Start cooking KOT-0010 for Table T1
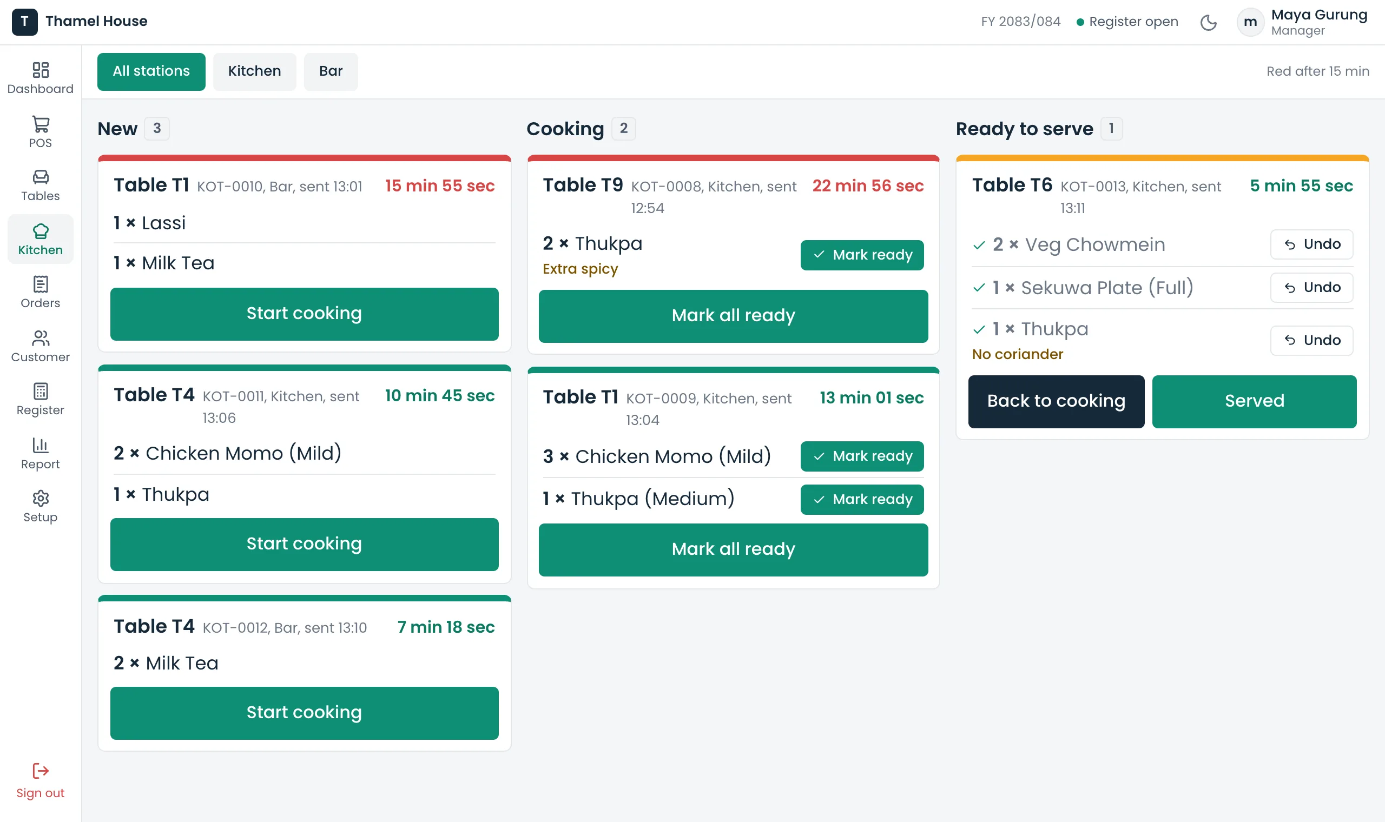 [304, 314]
